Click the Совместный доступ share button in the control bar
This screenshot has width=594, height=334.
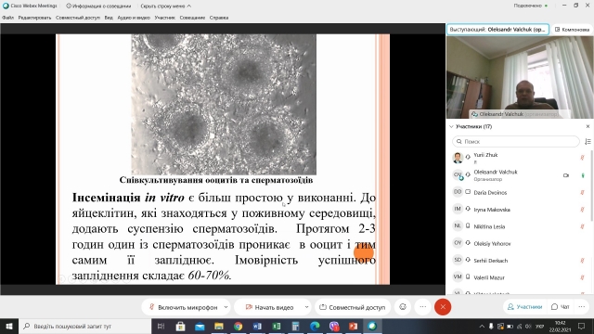point(353,307)
